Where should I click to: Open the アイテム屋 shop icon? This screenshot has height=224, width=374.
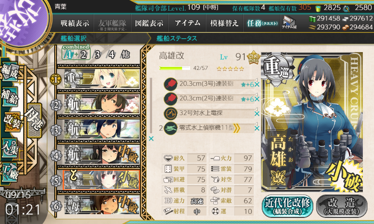pyautogui.click(x=289, y=23)
